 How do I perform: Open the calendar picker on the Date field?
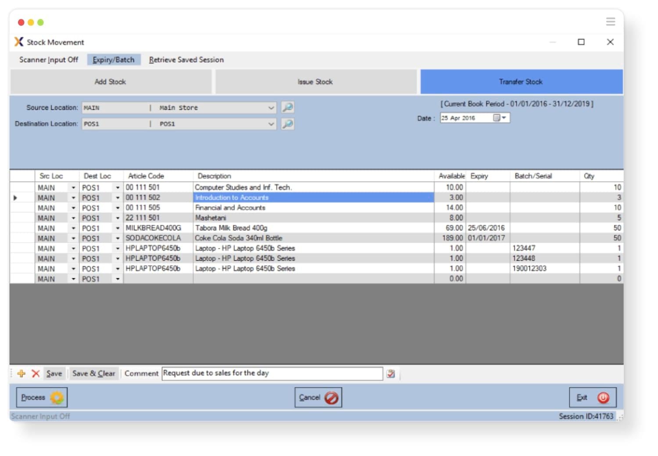pyautogui.click(x=500, y=118)
